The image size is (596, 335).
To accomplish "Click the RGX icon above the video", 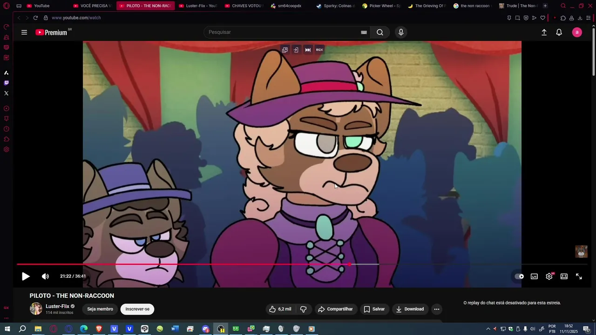I will (319, 50).
